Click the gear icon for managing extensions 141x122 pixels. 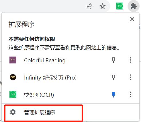tap(13, 112)
